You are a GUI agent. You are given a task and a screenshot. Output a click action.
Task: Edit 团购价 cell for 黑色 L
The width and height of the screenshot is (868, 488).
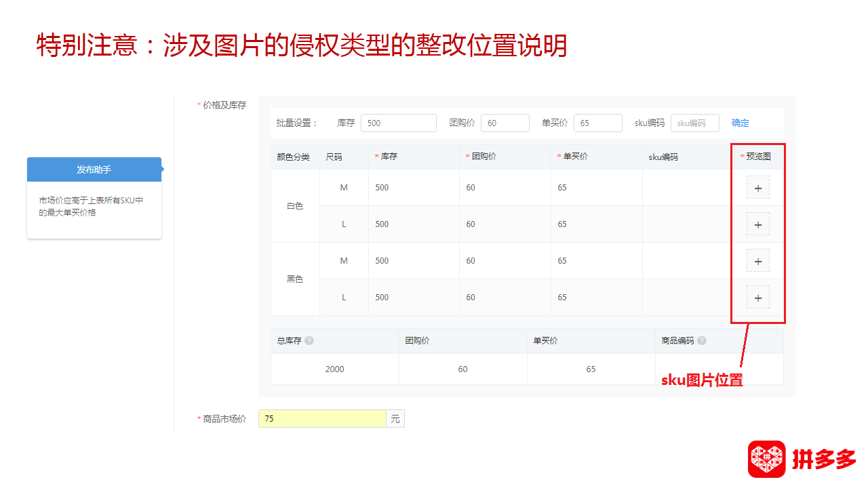(505, 298)
